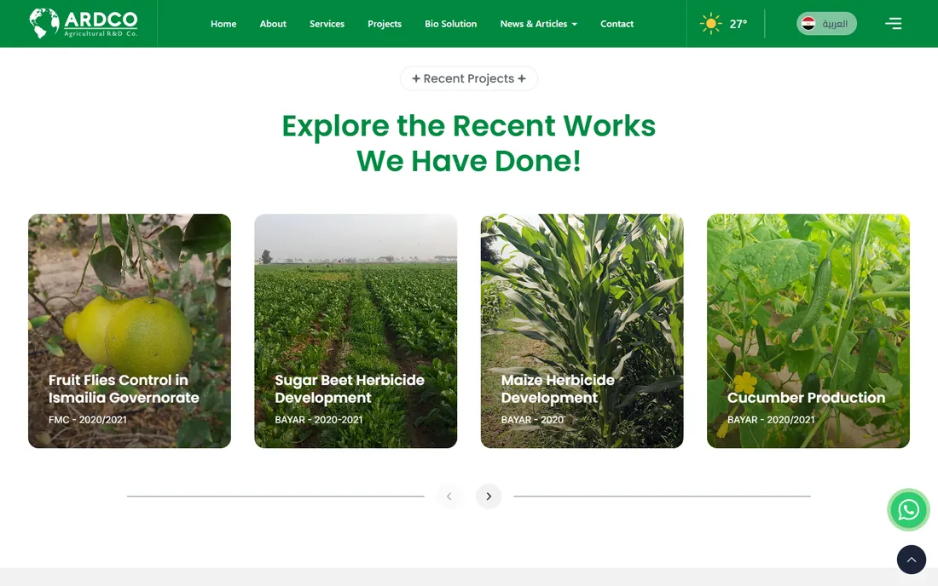The height and width of the screenshot is (586, 938).
Task: Open Sugar Beet Herbicide Development project card
Action: click(x=356, y=331)
